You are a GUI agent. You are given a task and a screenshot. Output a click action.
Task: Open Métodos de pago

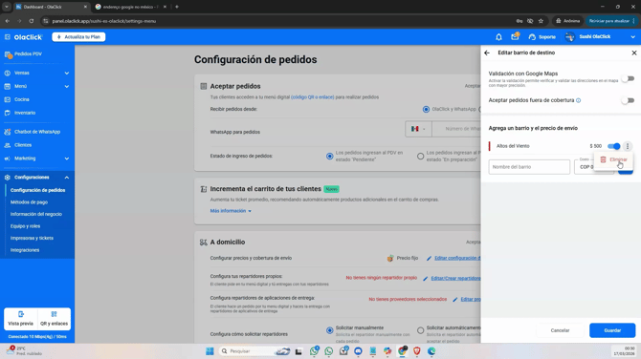[x=29, y=202]
